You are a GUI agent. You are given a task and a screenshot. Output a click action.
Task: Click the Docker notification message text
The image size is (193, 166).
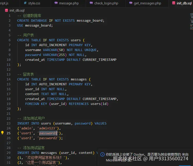point(147,157)
